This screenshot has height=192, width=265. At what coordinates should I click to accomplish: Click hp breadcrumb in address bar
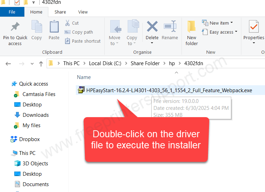(172, 63)
